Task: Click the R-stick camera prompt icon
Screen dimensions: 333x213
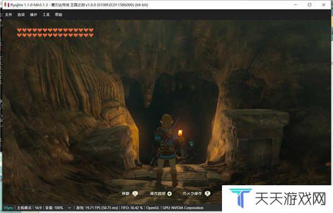Action: [x=208, y=194]
